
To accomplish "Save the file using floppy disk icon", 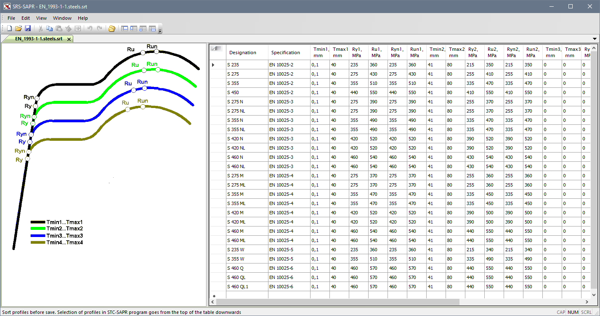I will tap(28, 29).
